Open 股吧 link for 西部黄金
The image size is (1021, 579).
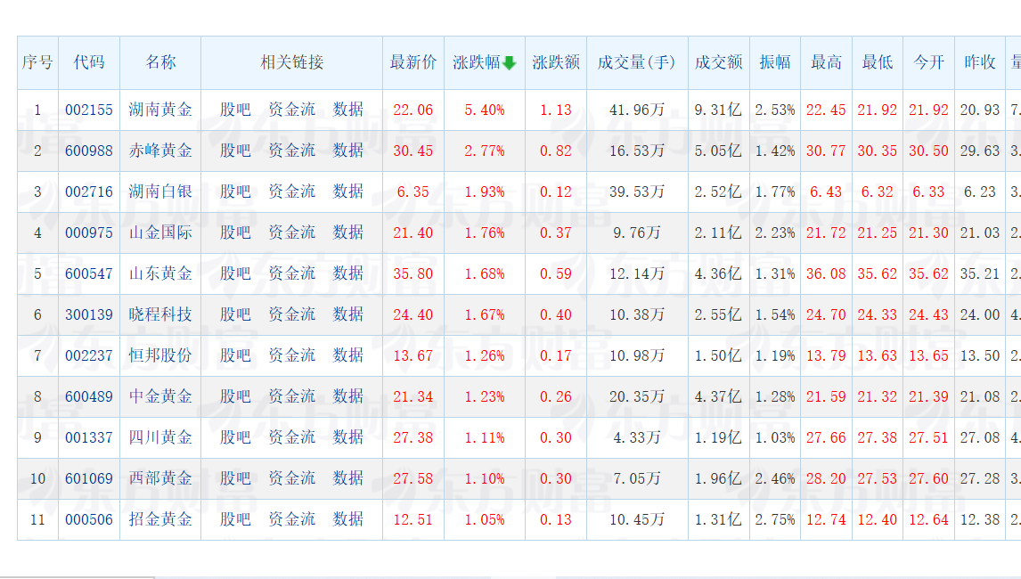235,478
